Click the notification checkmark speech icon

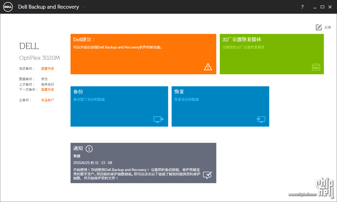click(x=208, y=175)
